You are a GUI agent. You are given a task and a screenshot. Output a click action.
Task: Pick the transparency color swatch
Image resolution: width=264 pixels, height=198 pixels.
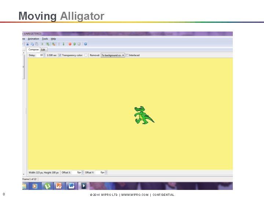tap(86, 55)
